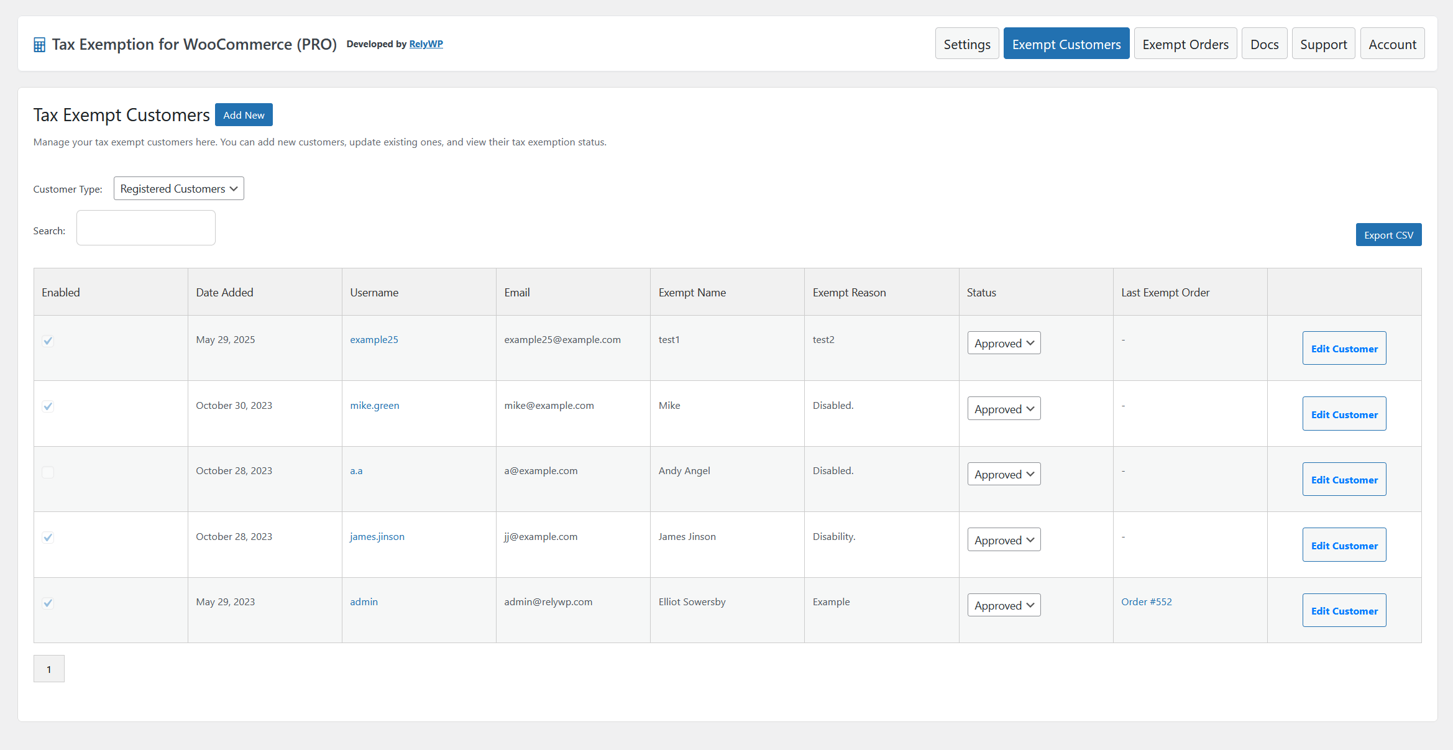Viewport: 1453px width, 750px height.
Task: Click Export CSV
Action: click(x=1388, y=234)
